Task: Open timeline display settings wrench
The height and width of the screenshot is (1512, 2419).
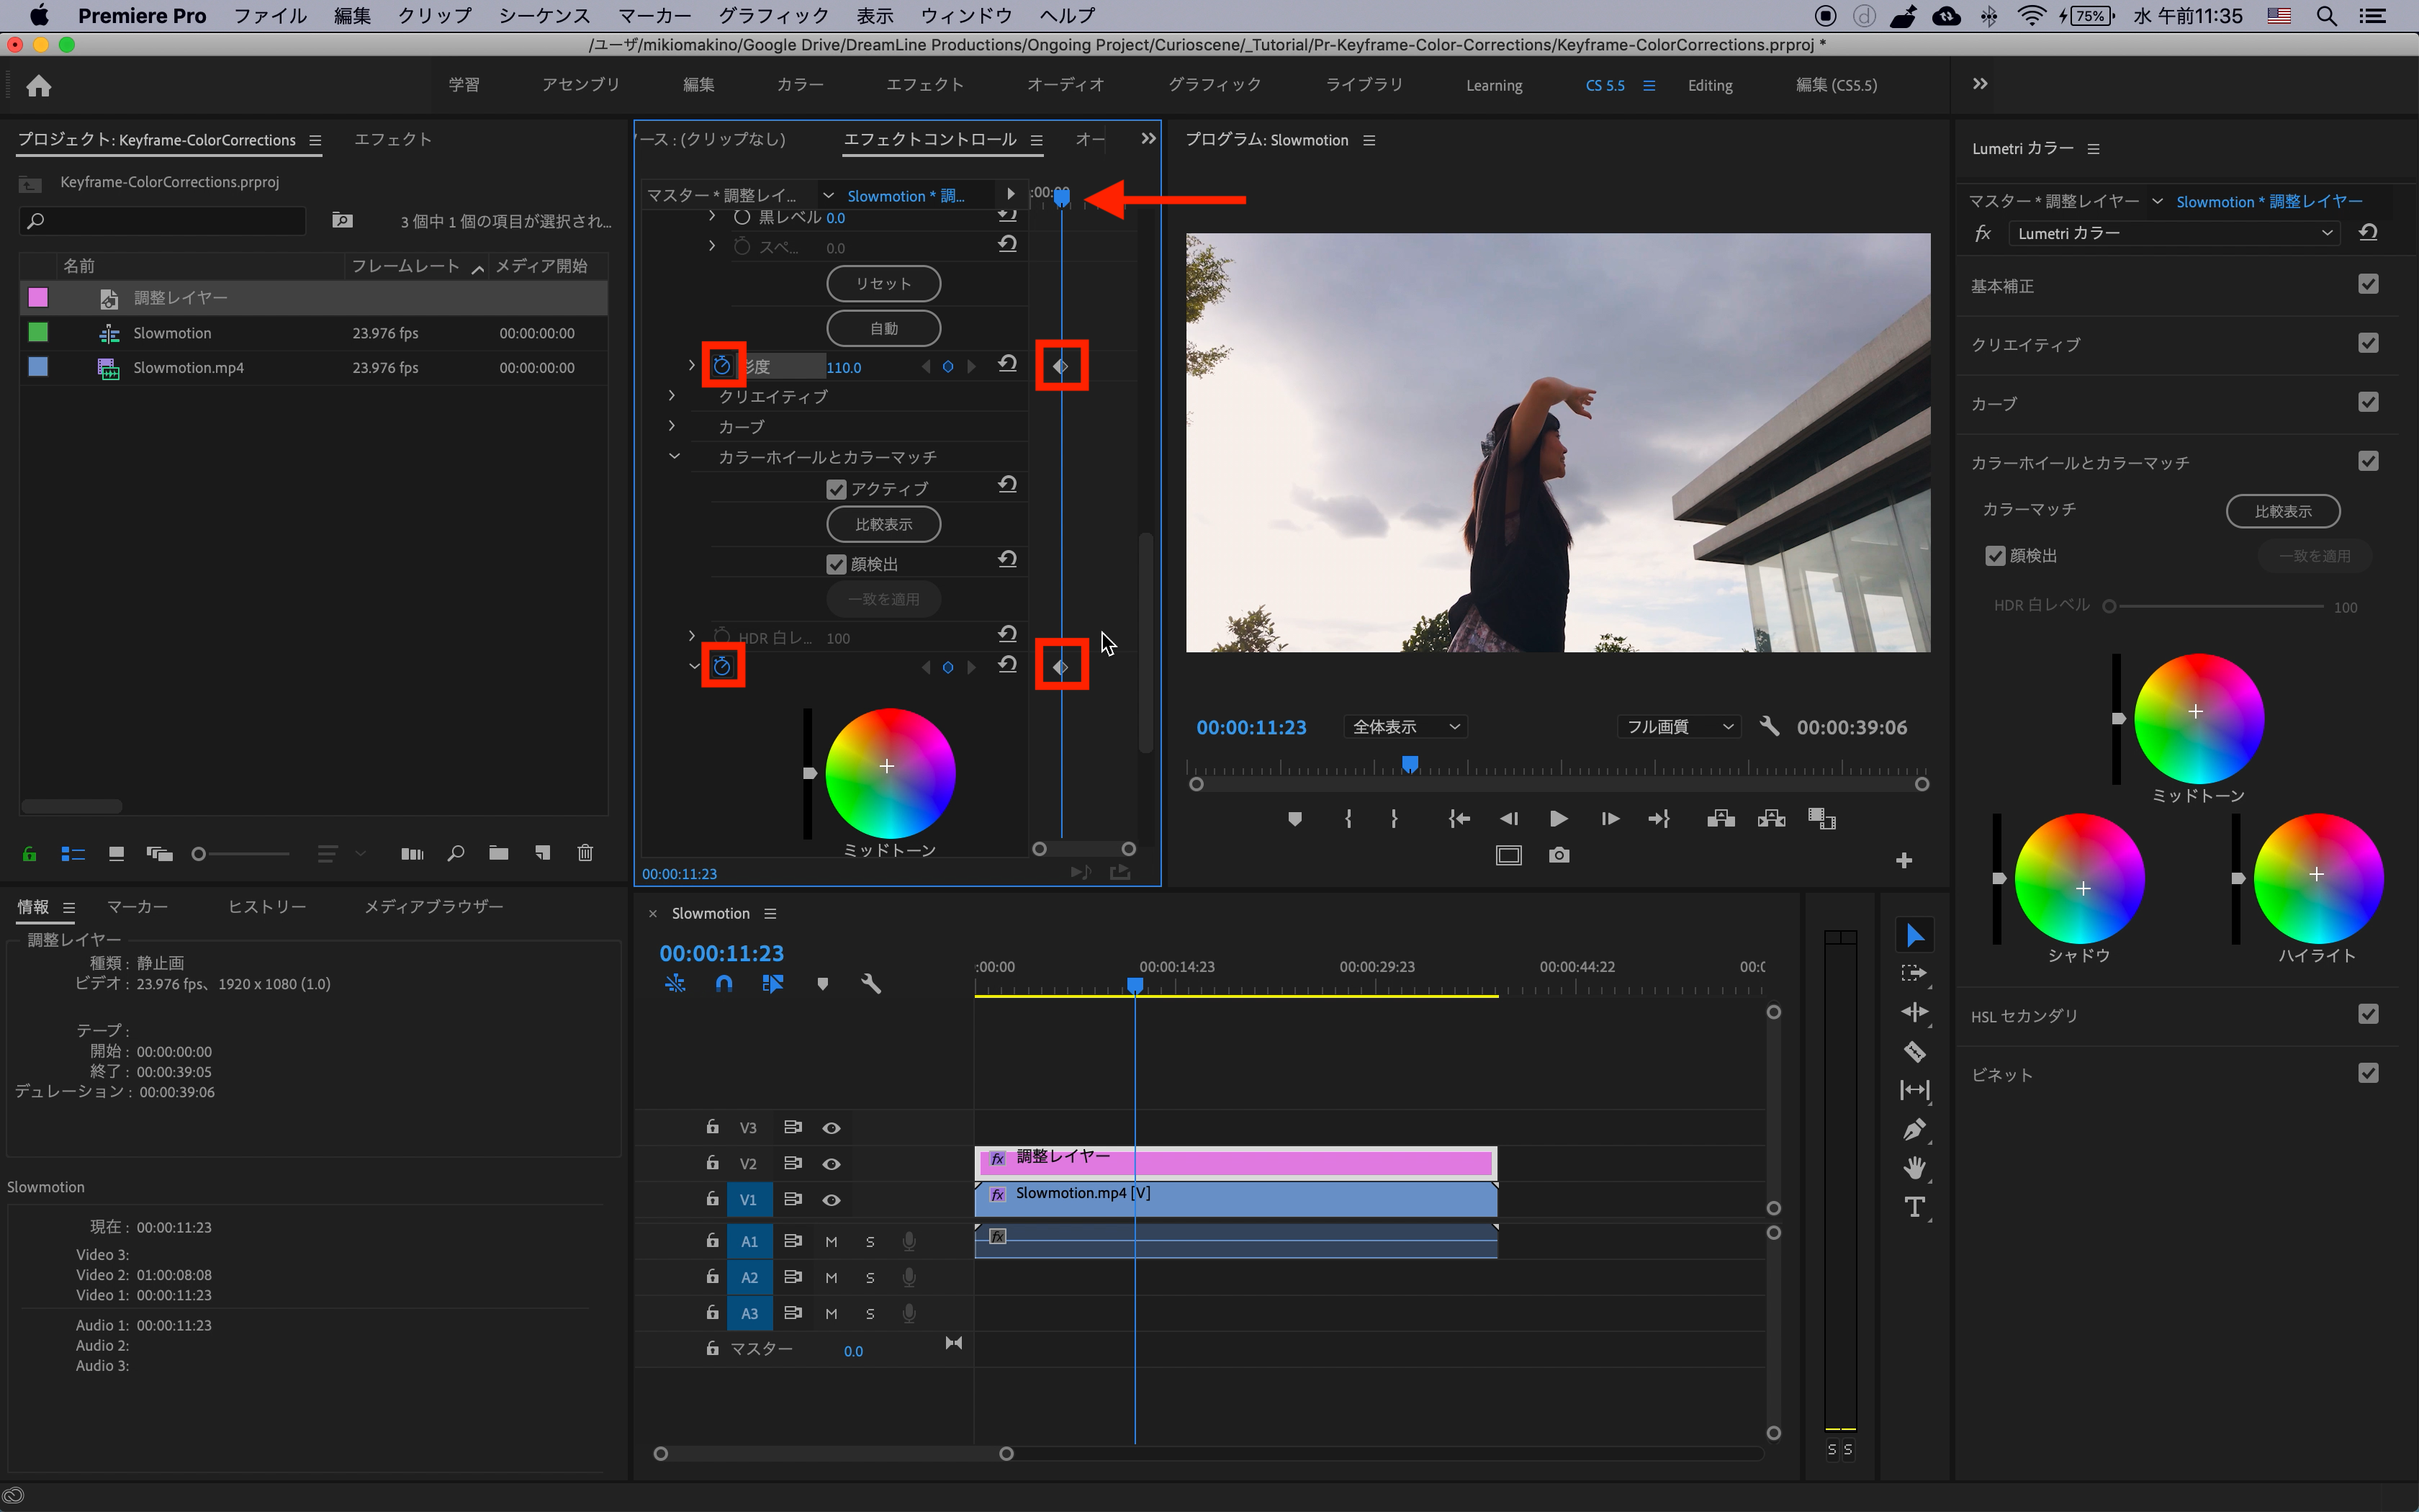Action: pyautogui.click(x=870, y=984)
